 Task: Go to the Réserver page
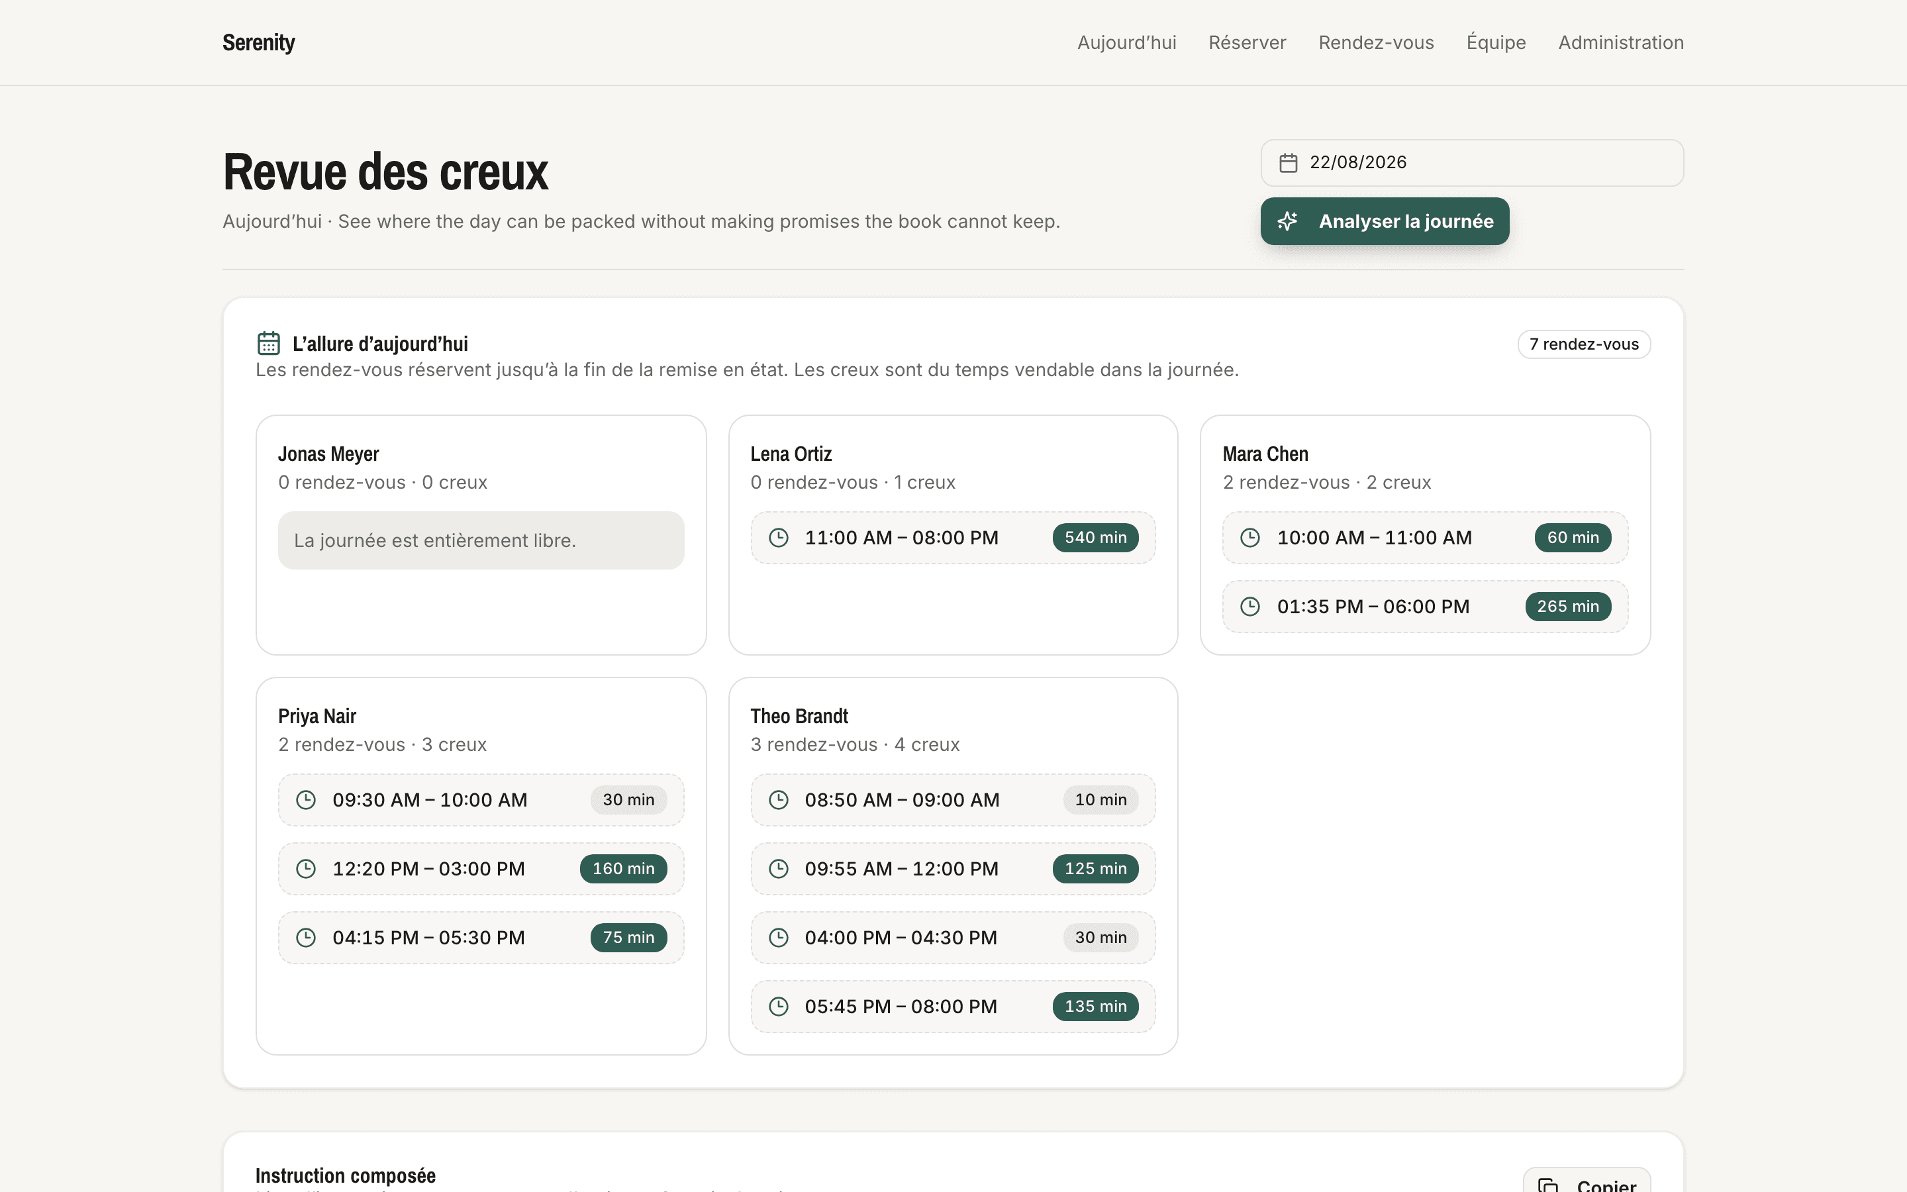1247,42
